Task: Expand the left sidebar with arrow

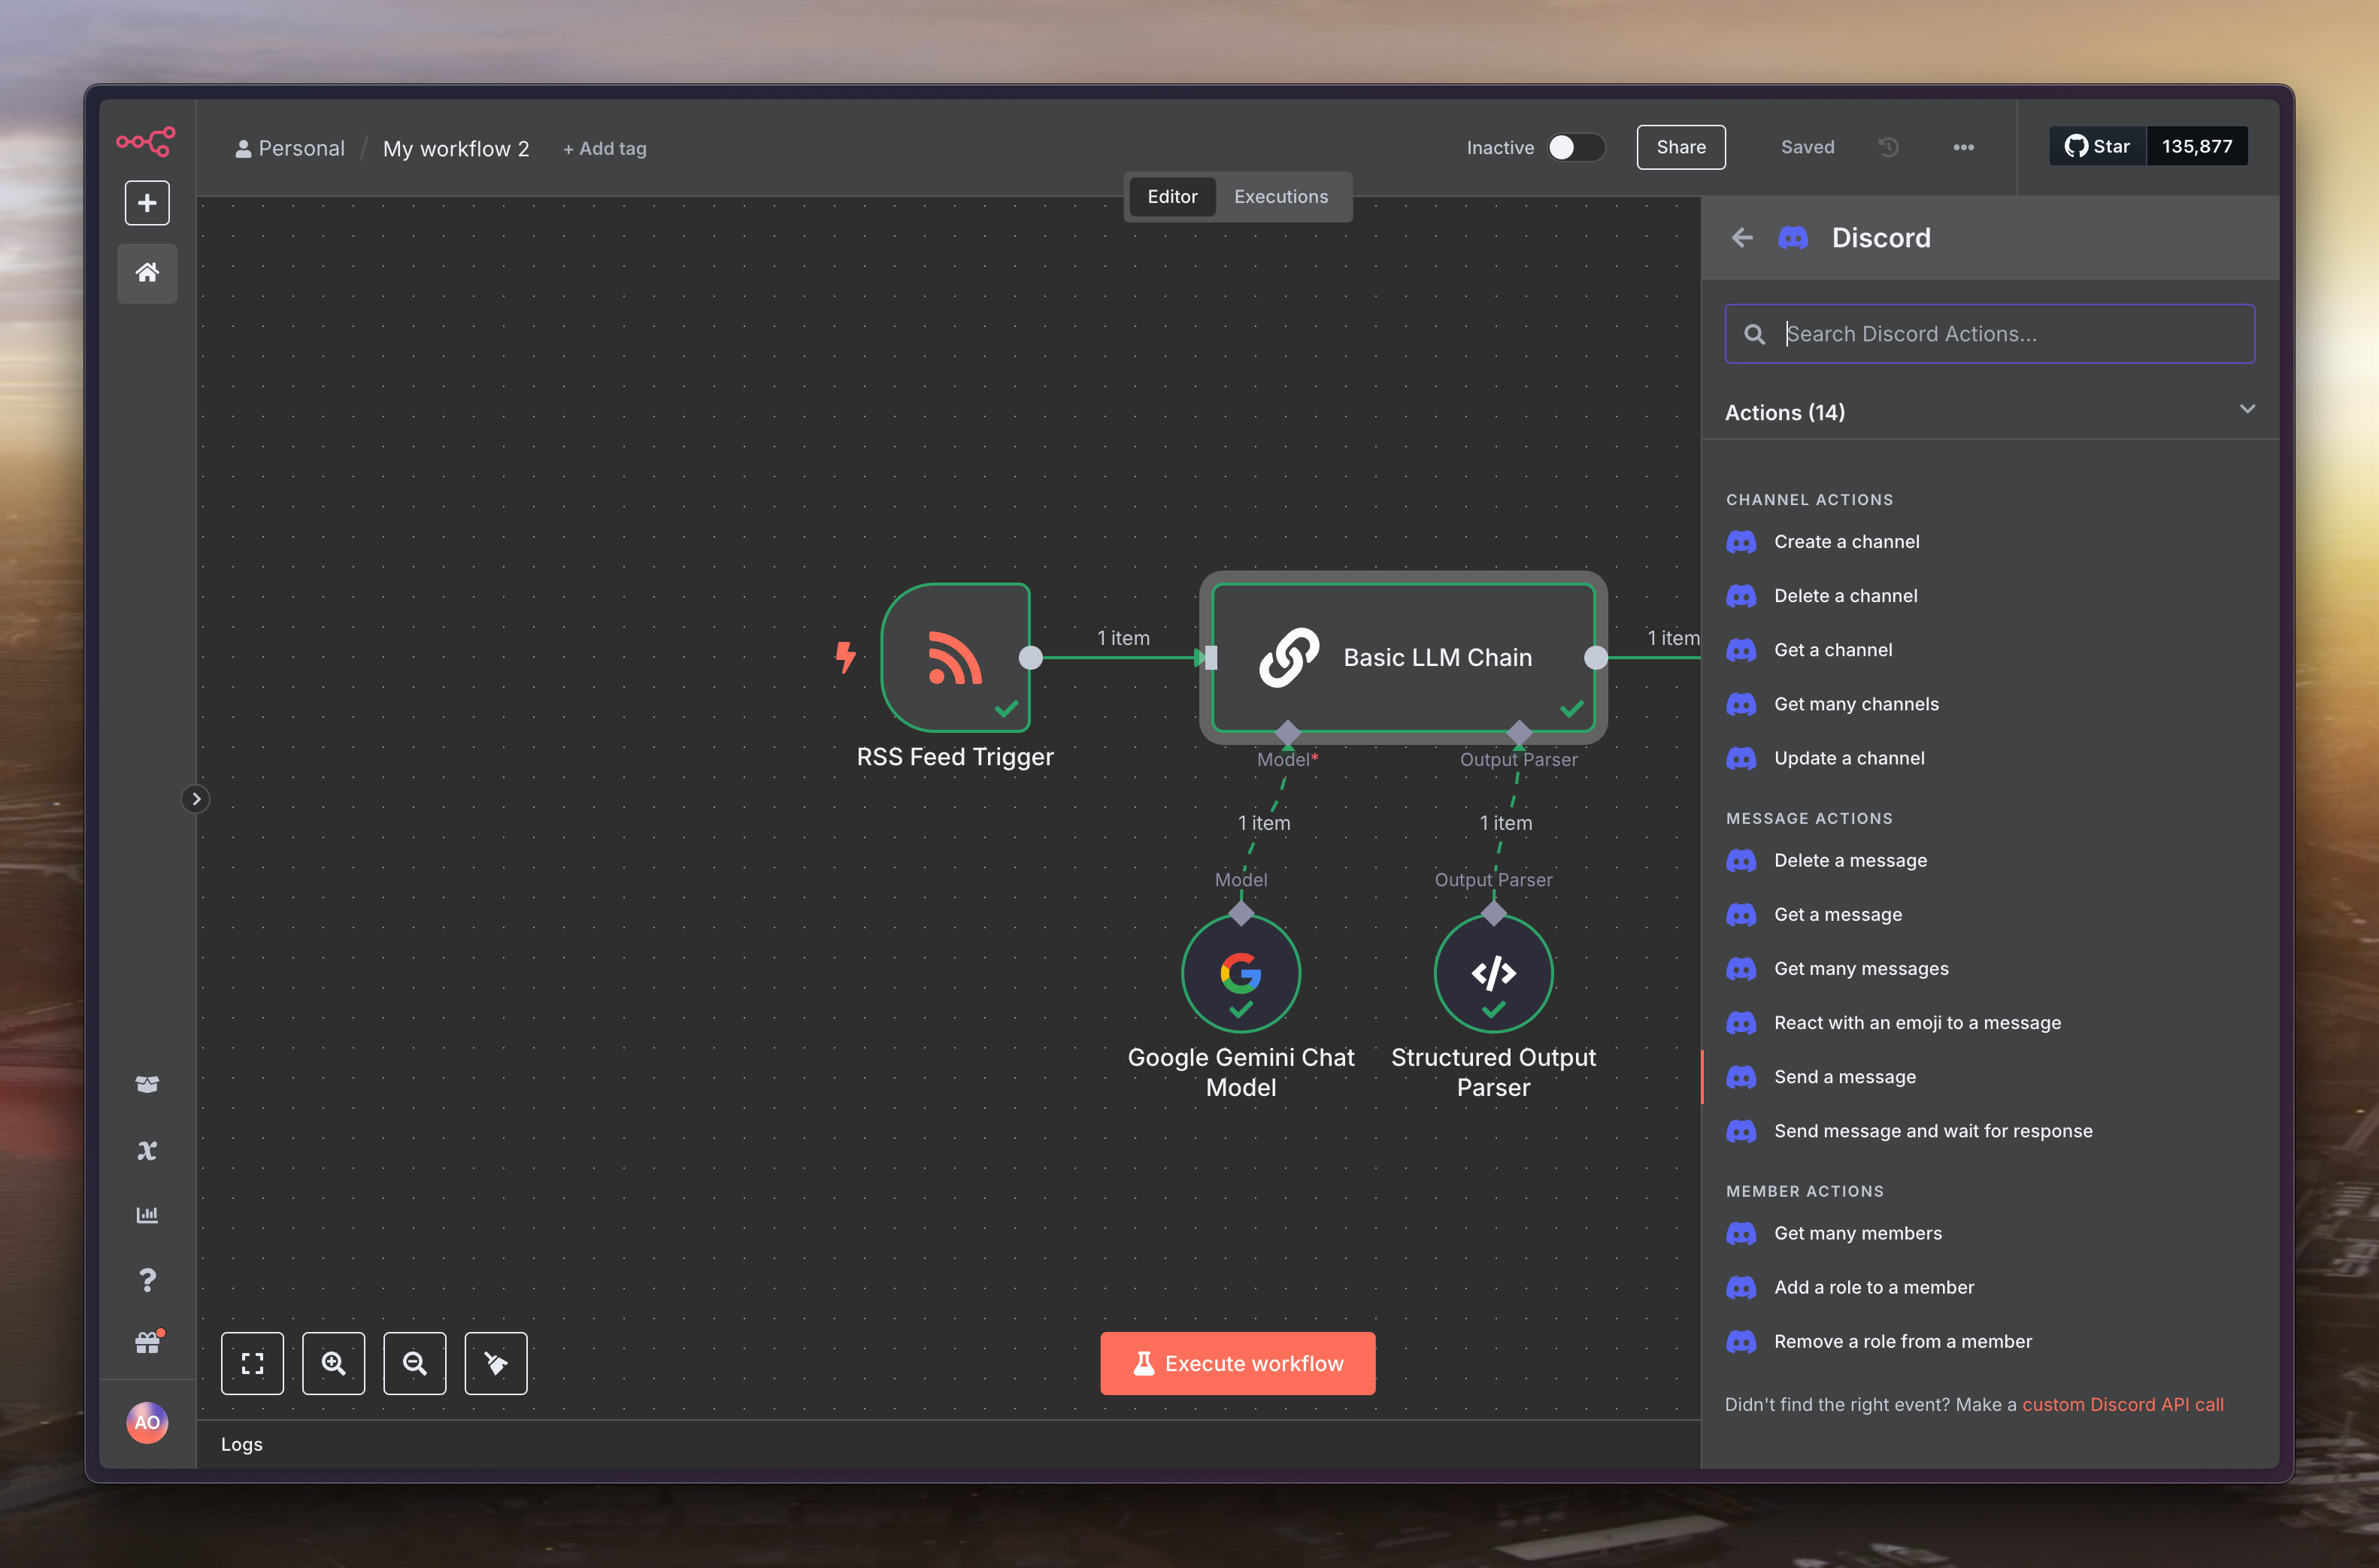Action: 196,799
